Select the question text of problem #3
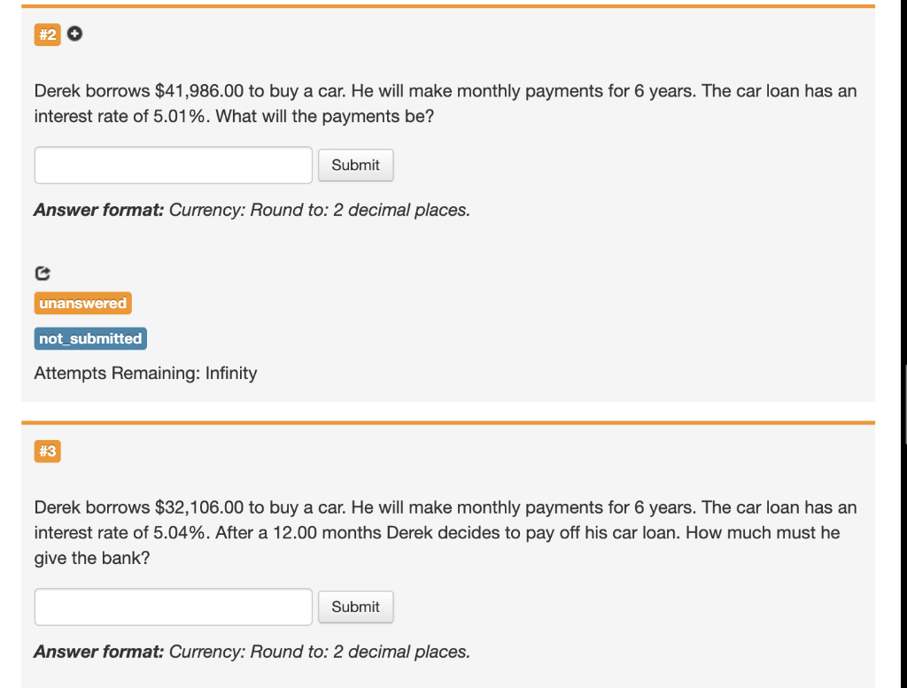Image resolution: width=907 pixels, height=688 pixels. (443, 532)
